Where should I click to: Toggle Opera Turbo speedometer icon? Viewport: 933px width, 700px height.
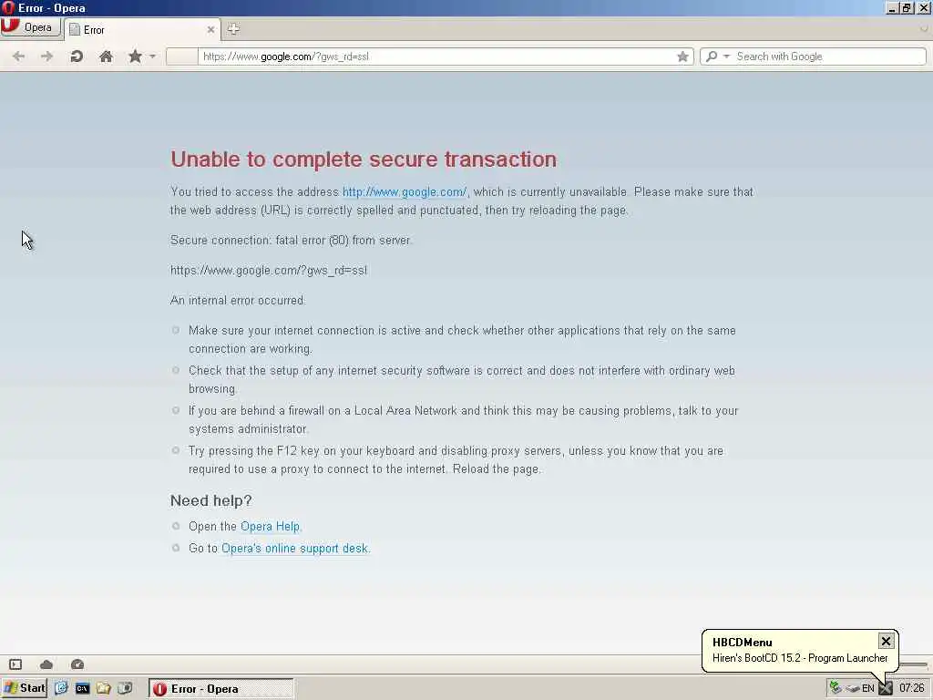coord(77,664)
